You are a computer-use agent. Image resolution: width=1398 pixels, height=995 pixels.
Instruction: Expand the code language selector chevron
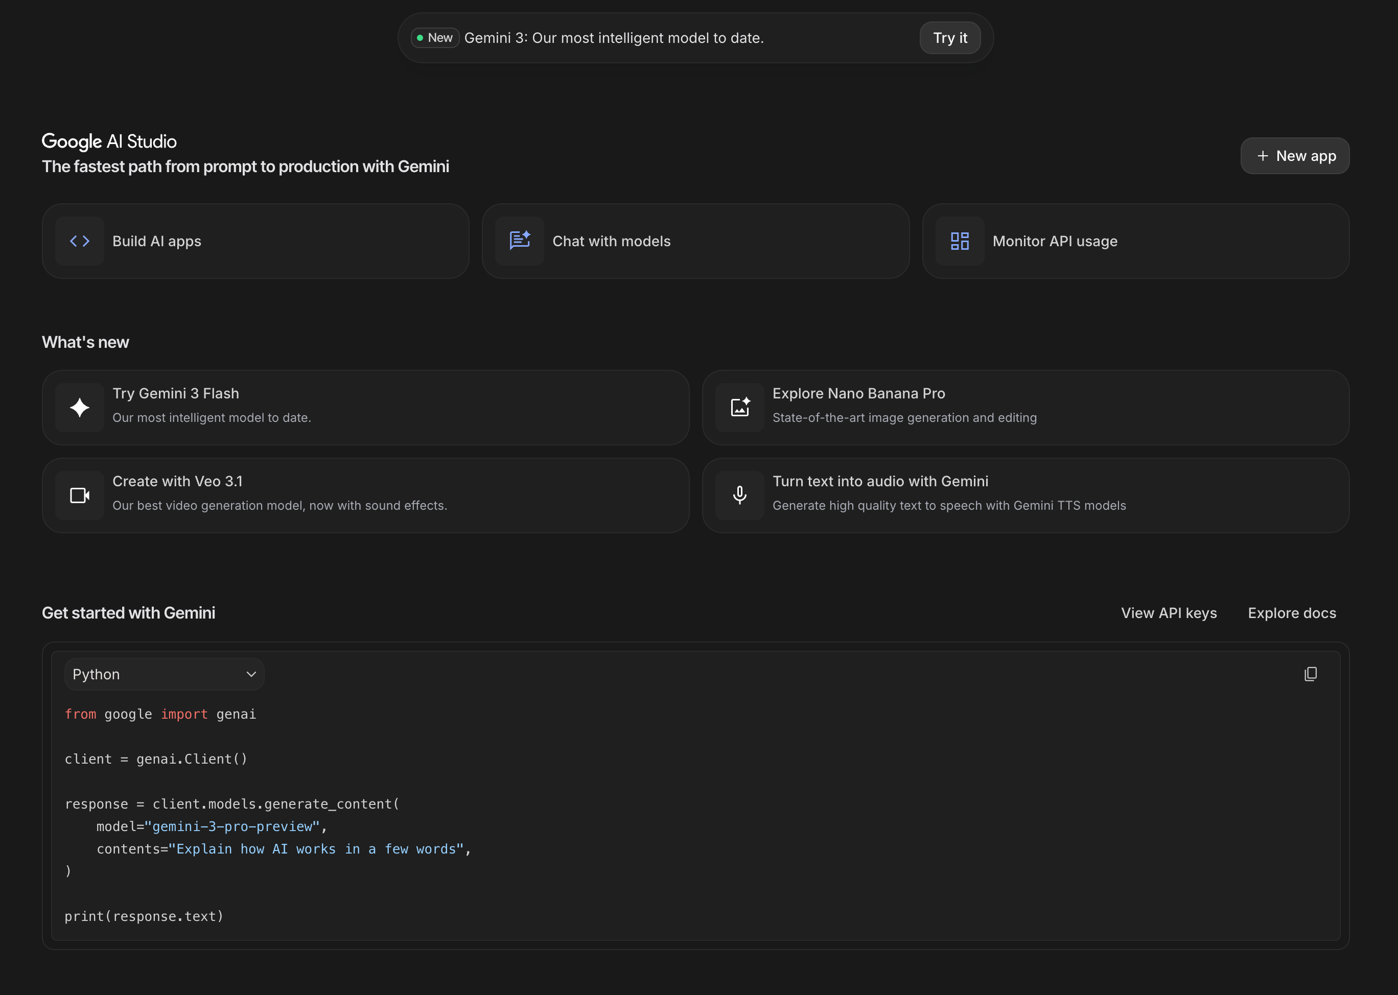point(251,674)
